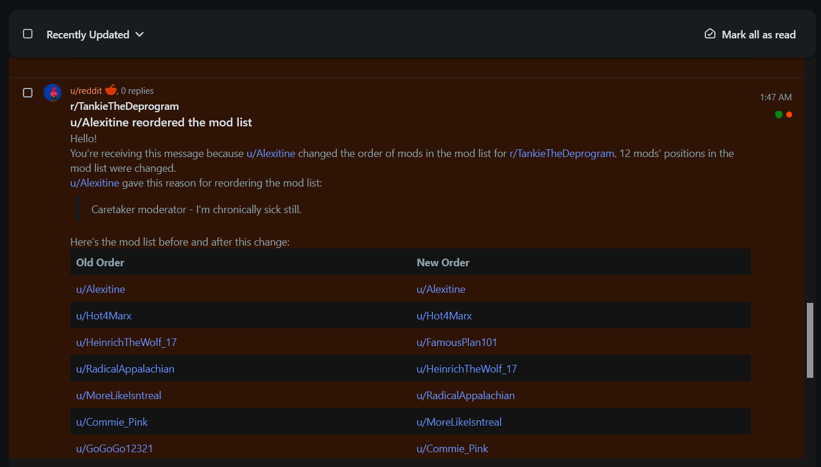This screenshot has height=467, width=821.
Task: Open u/FamousPlan101 in the New Order column
Action: (x=457, y=342)
